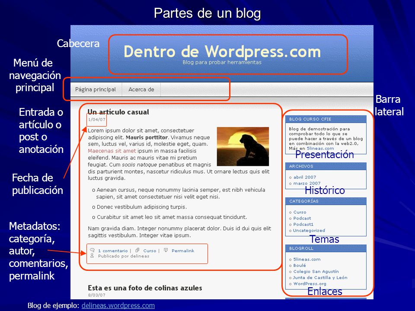Follow the red Maecenas sit amet link

[x=112, y=151]
